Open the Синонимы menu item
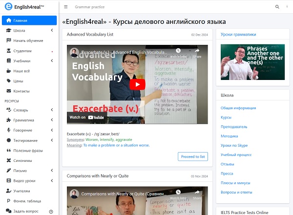This screenshot has width=293, height=215. tap(29, 160)
